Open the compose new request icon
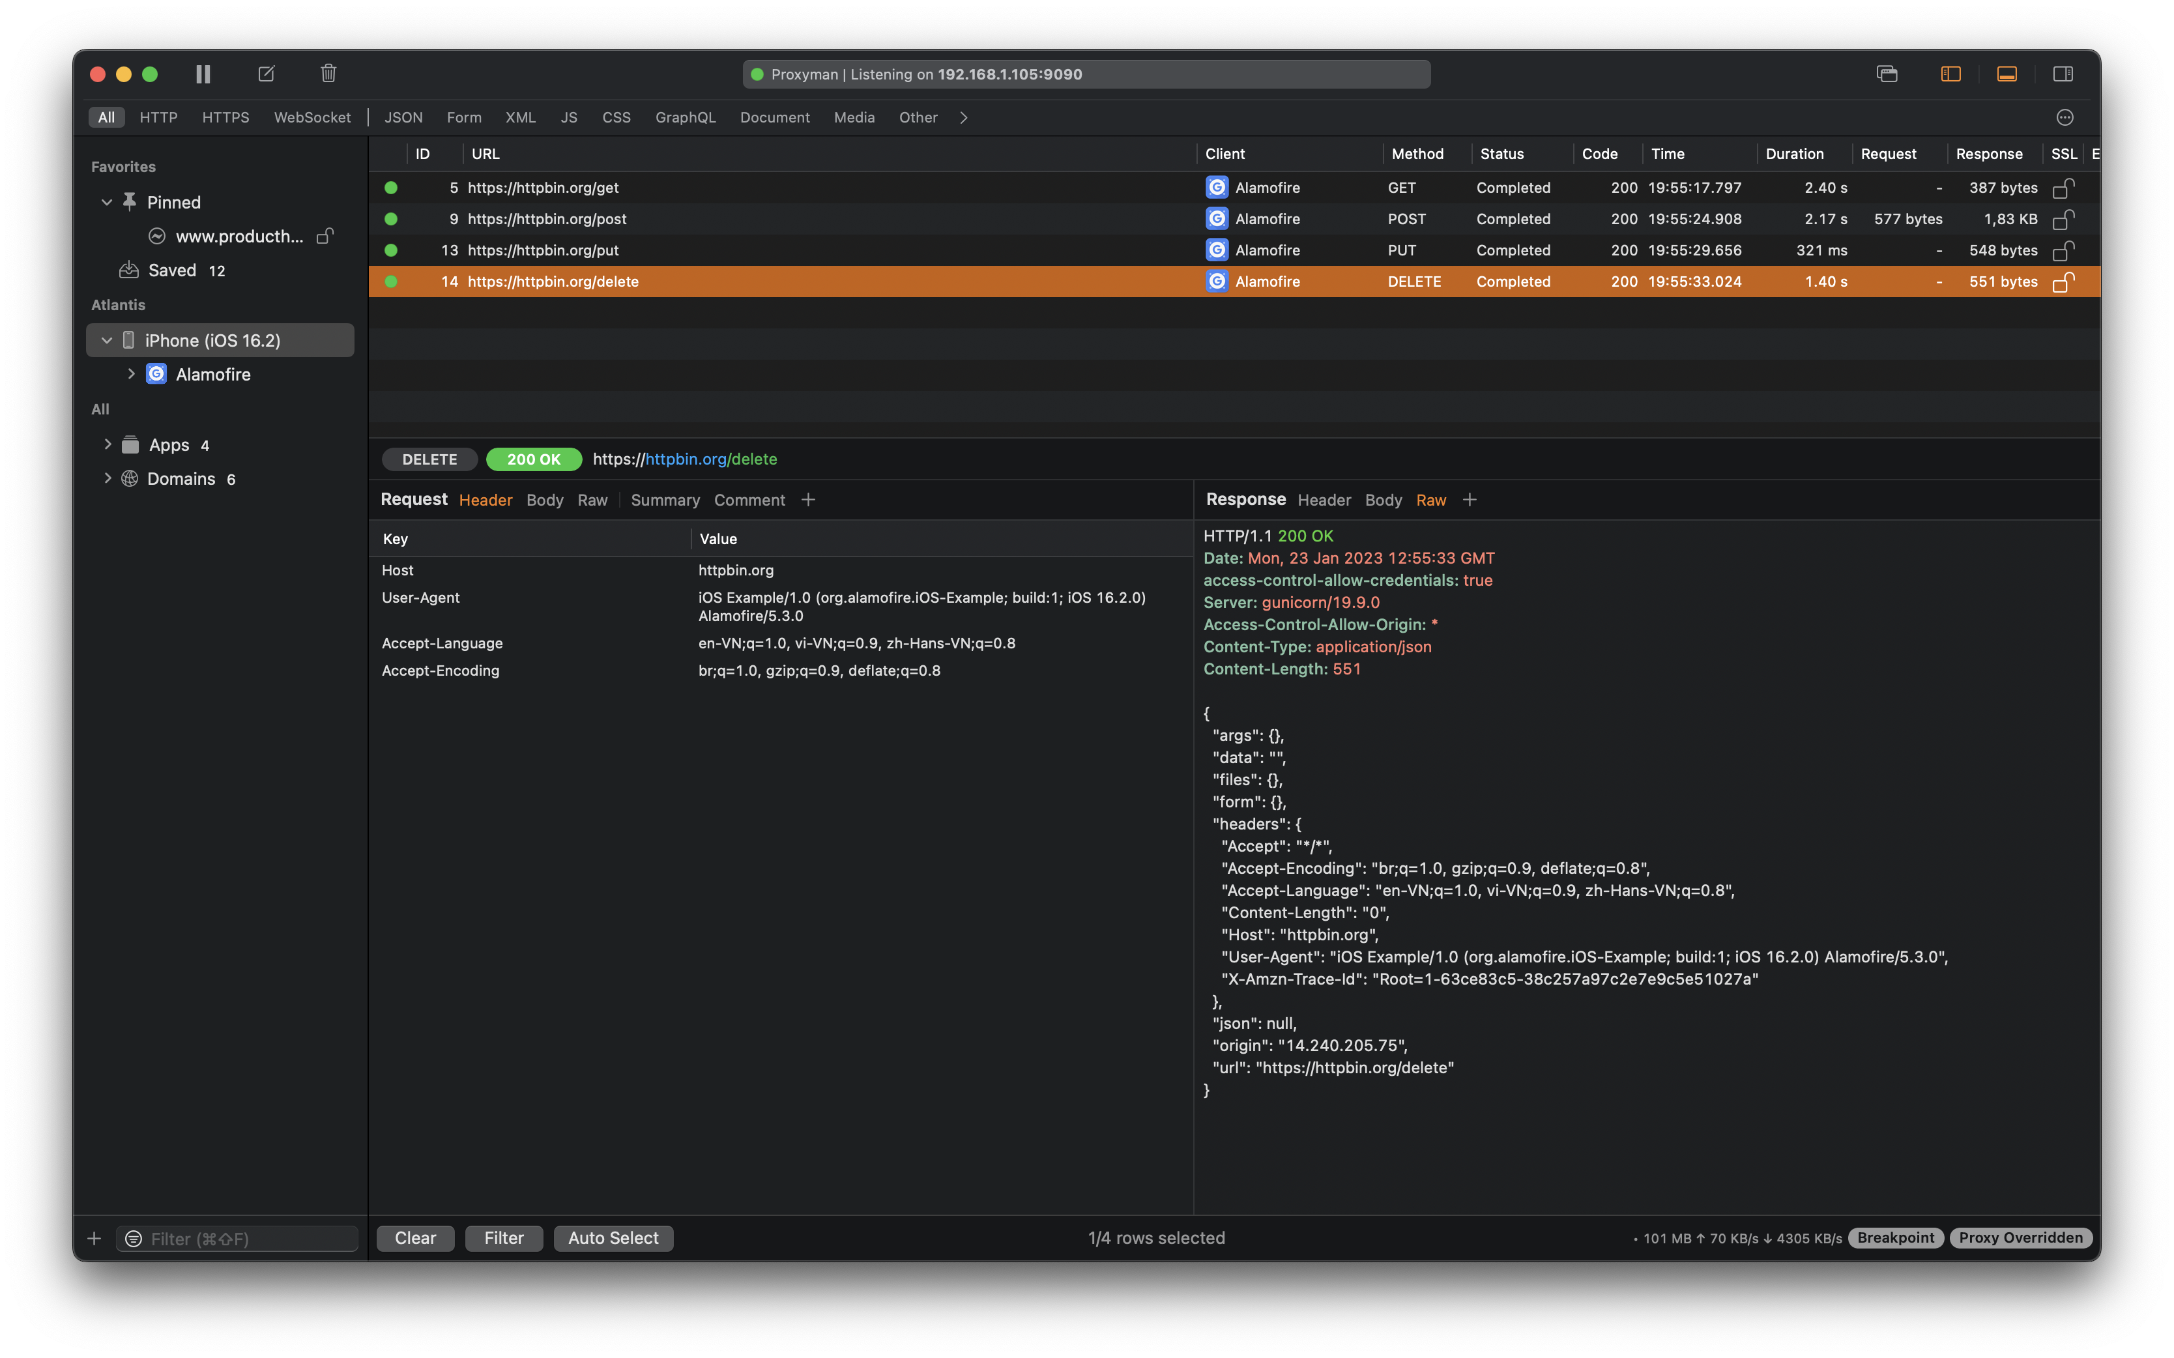 tap(265, 74)
